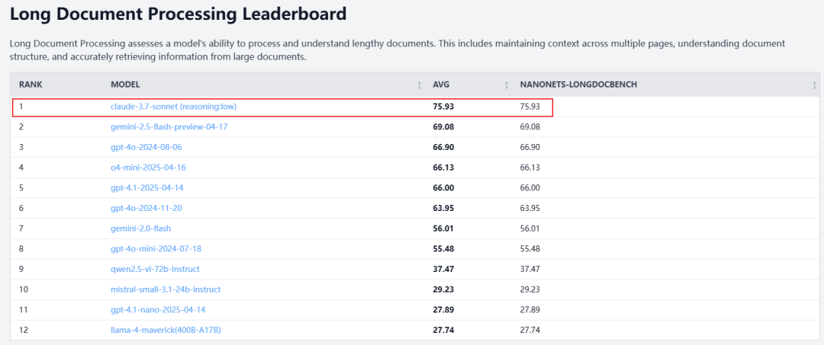Open gpt-4o-2024-11-20 model link
824x345 pixels.
pos(146,208)
